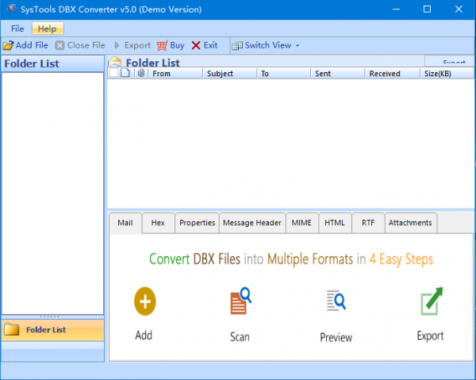Switch to the Attachments tab

coord(410,223)
